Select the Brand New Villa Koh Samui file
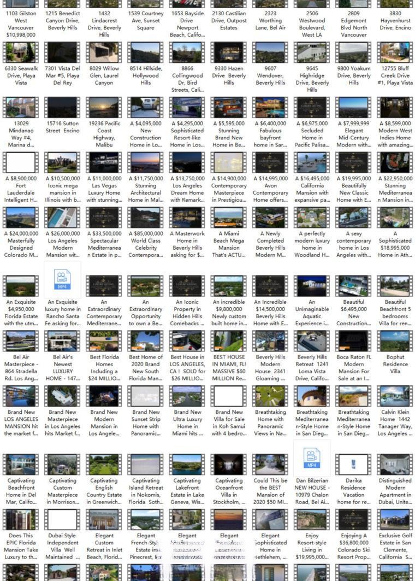Screen dimensions: 415x581 tap(229, 396)
